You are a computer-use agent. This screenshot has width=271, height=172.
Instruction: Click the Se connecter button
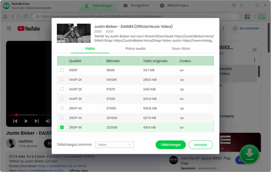point(246,28)
